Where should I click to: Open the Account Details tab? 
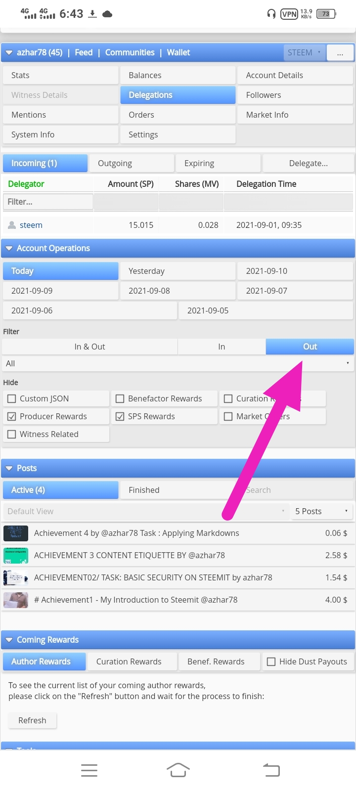tap(295, 75)
